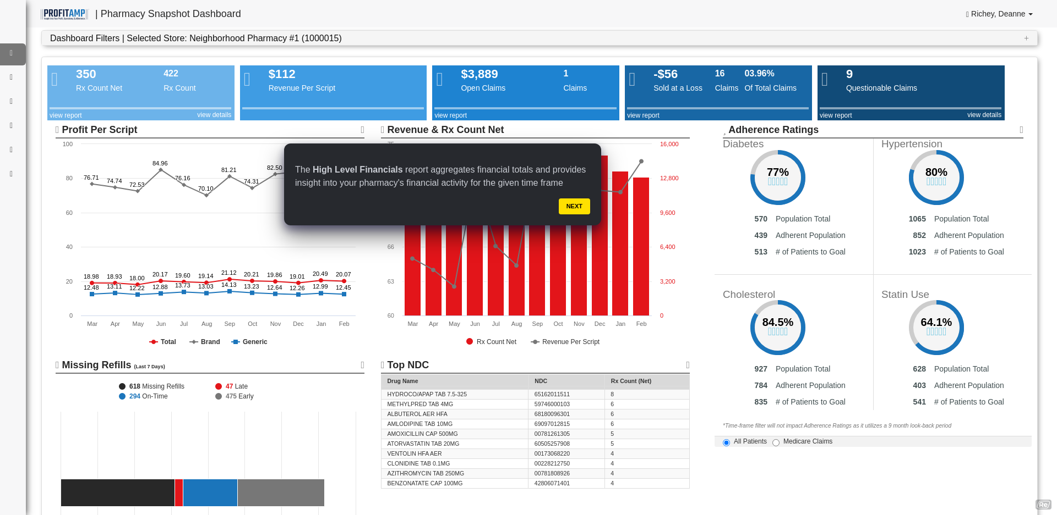The height and width of the screenshot is (515, 1057).
Task: Select the second sidebar menu item
Action: (x=12, y=77)
